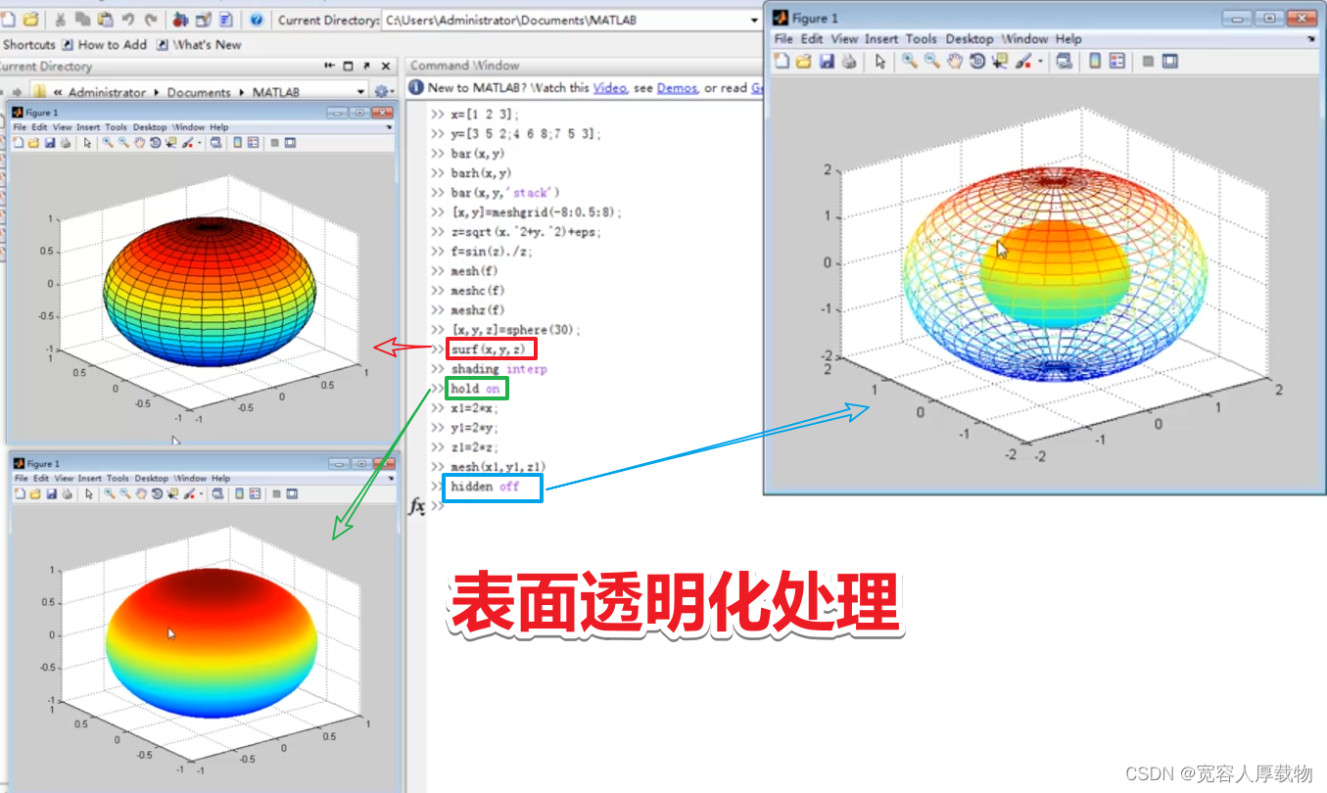Open File menu in mesh-sphere Figure window

783,39
